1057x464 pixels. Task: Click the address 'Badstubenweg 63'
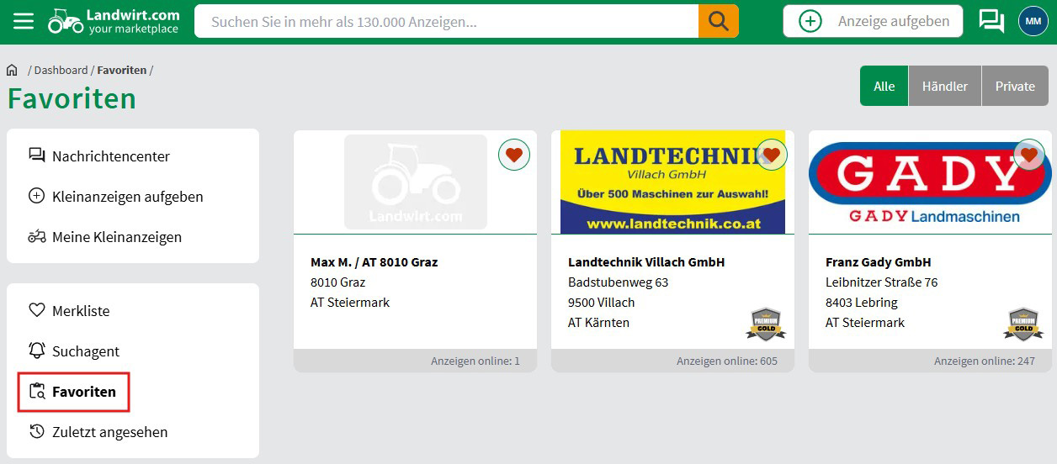tap(619, 282)
